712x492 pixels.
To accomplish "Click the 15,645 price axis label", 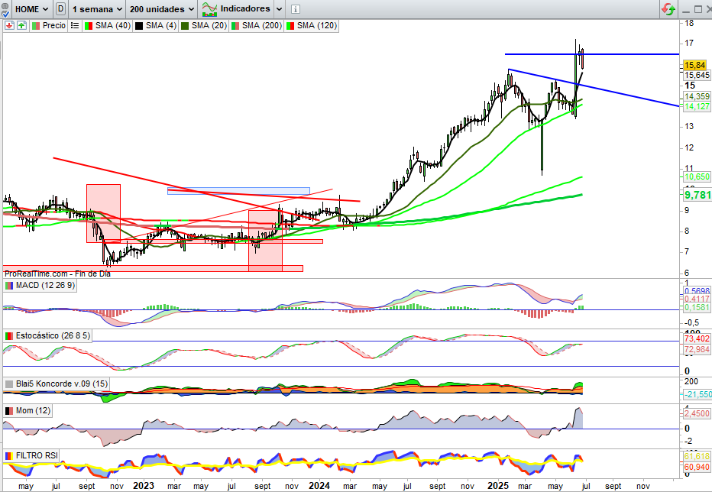I will (697, 75).
